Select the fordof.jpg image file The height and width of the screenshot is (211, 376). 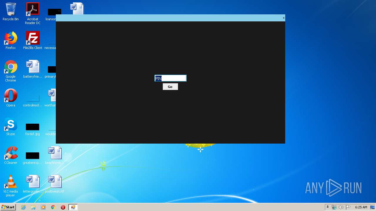[x=33, y=129]
